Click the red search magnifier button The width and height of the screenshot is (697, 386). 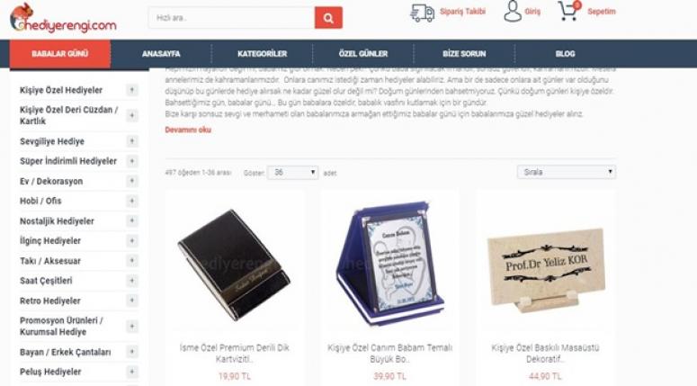328,18
